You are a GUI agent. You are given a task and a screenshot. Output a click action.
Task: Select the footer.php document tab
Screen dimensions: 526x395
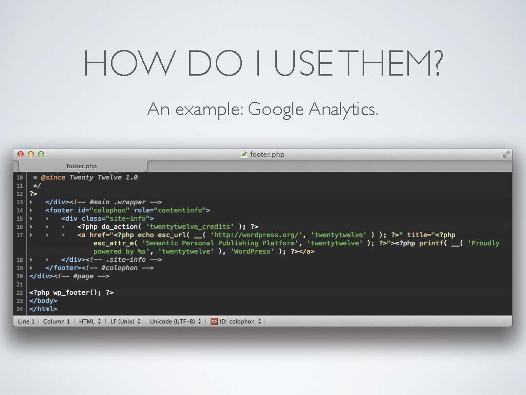coord(81,166)
